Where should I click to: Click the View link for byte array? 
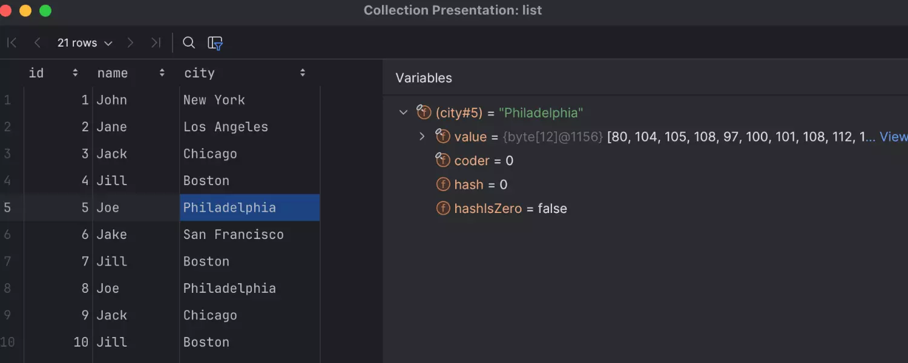coord(893,137)
